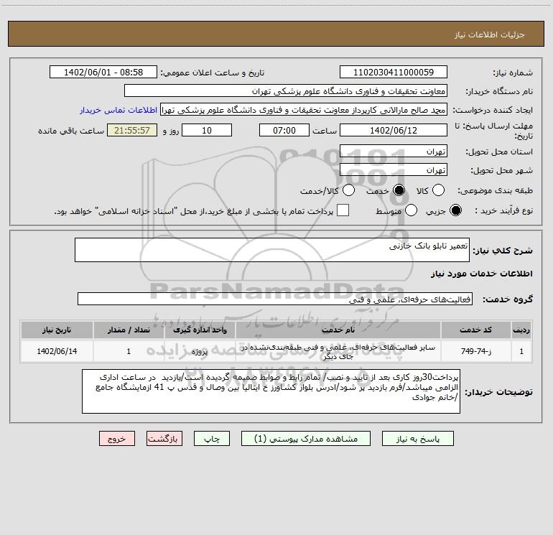
Task: Select the کالا radio button
Action: (438, 190)
